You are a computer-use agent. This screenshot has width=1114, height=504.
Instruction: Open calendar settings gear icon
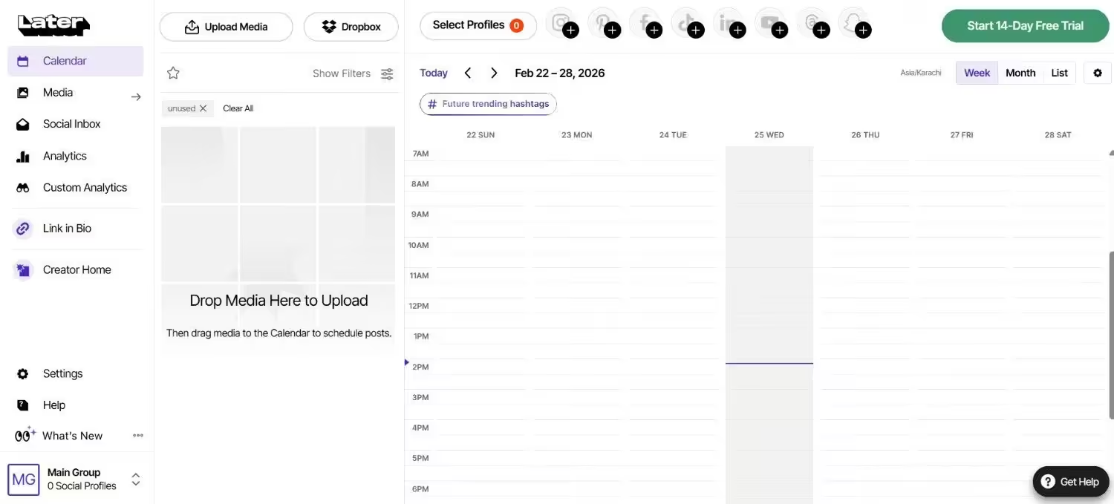click(1098, 73)
